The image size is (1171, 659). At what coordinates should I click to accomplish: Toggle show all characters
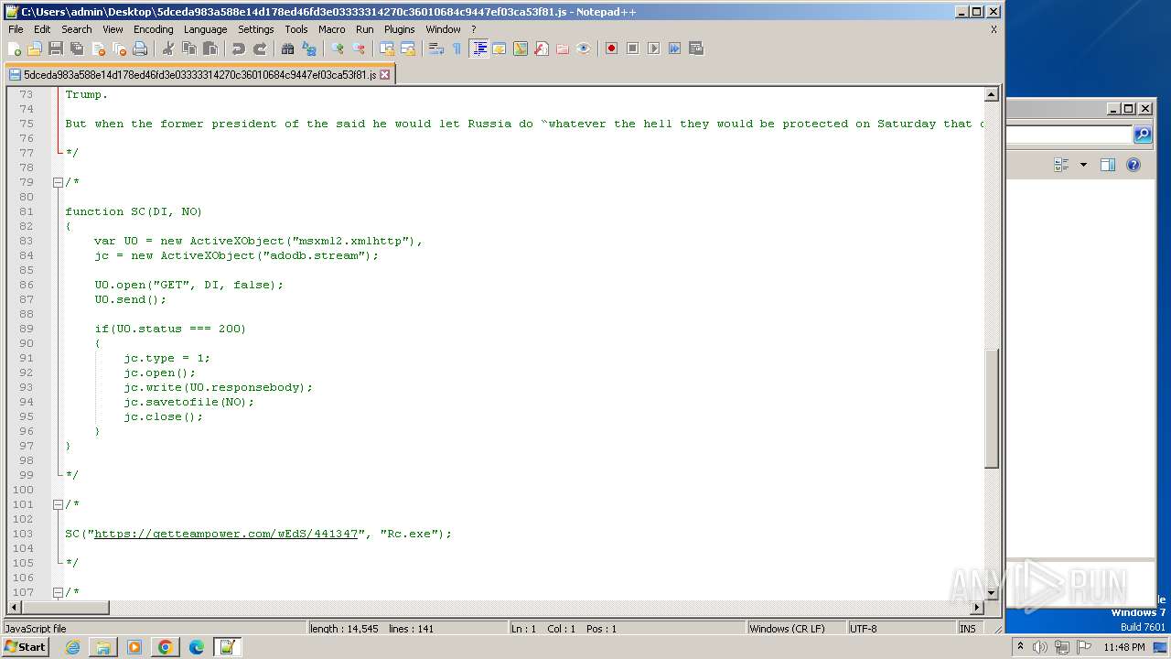pos(457,49)
